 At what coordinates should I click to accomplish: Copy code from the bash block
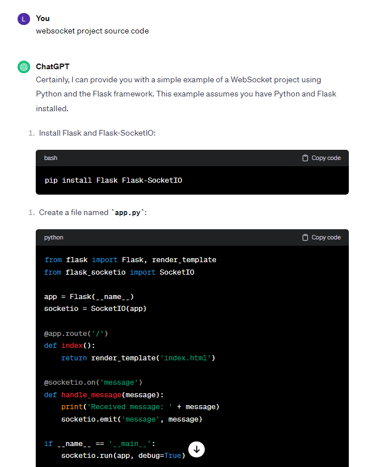pyautogui.click(x=321, y=158)
